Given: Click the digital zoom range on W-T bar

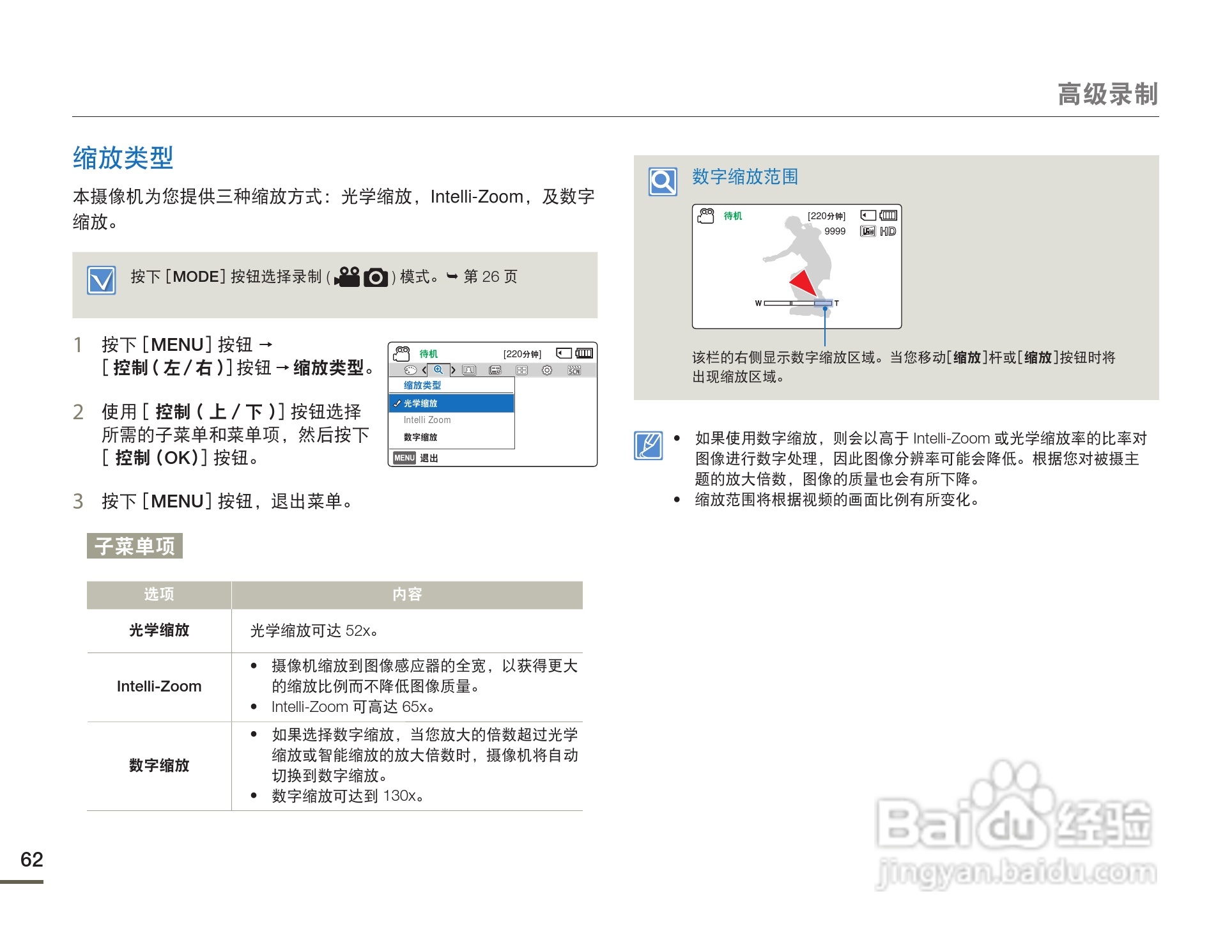Looking at the screenshot, I should pyautogui.click(x=823, y=303).
